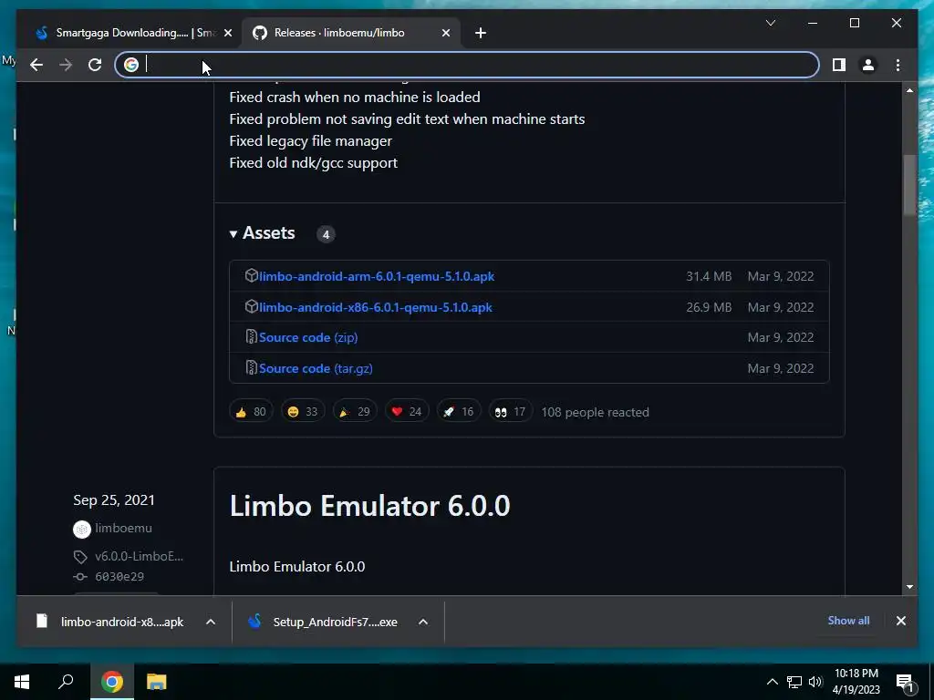The height and width of the screenshot is (700, 934).
Task: Click the Mar 9, 2022 date on arm apk row
Action: pyautogui.click(x=781, y=276)
